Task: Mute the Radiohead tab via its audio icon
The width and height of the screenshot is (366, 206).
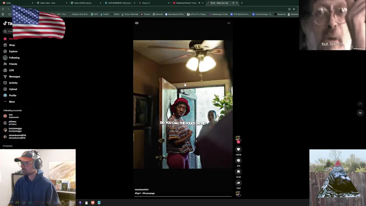Action: pos(199,3)
